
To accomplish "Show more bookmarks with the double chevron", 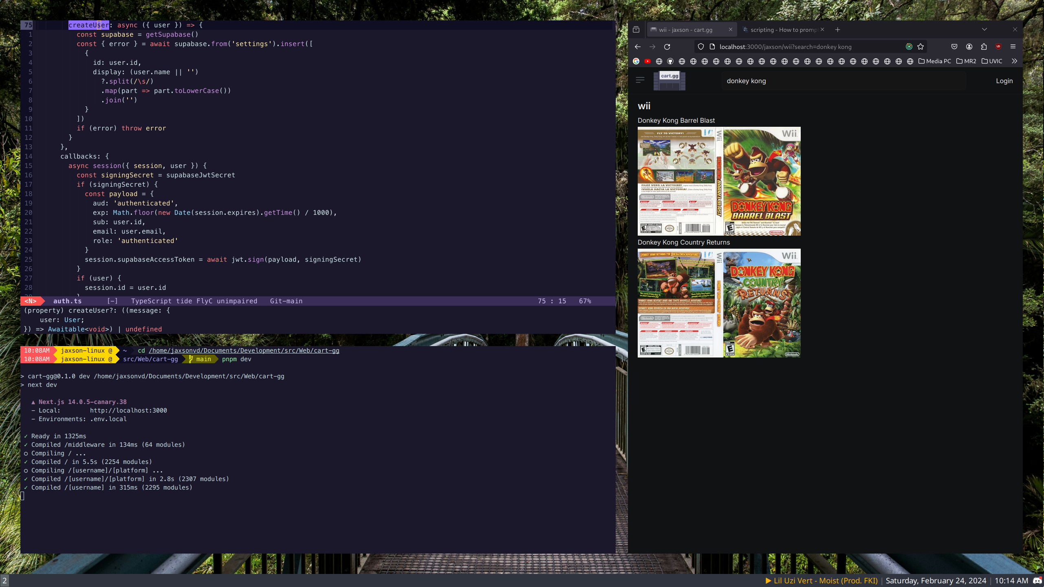I will (1014, 61).
